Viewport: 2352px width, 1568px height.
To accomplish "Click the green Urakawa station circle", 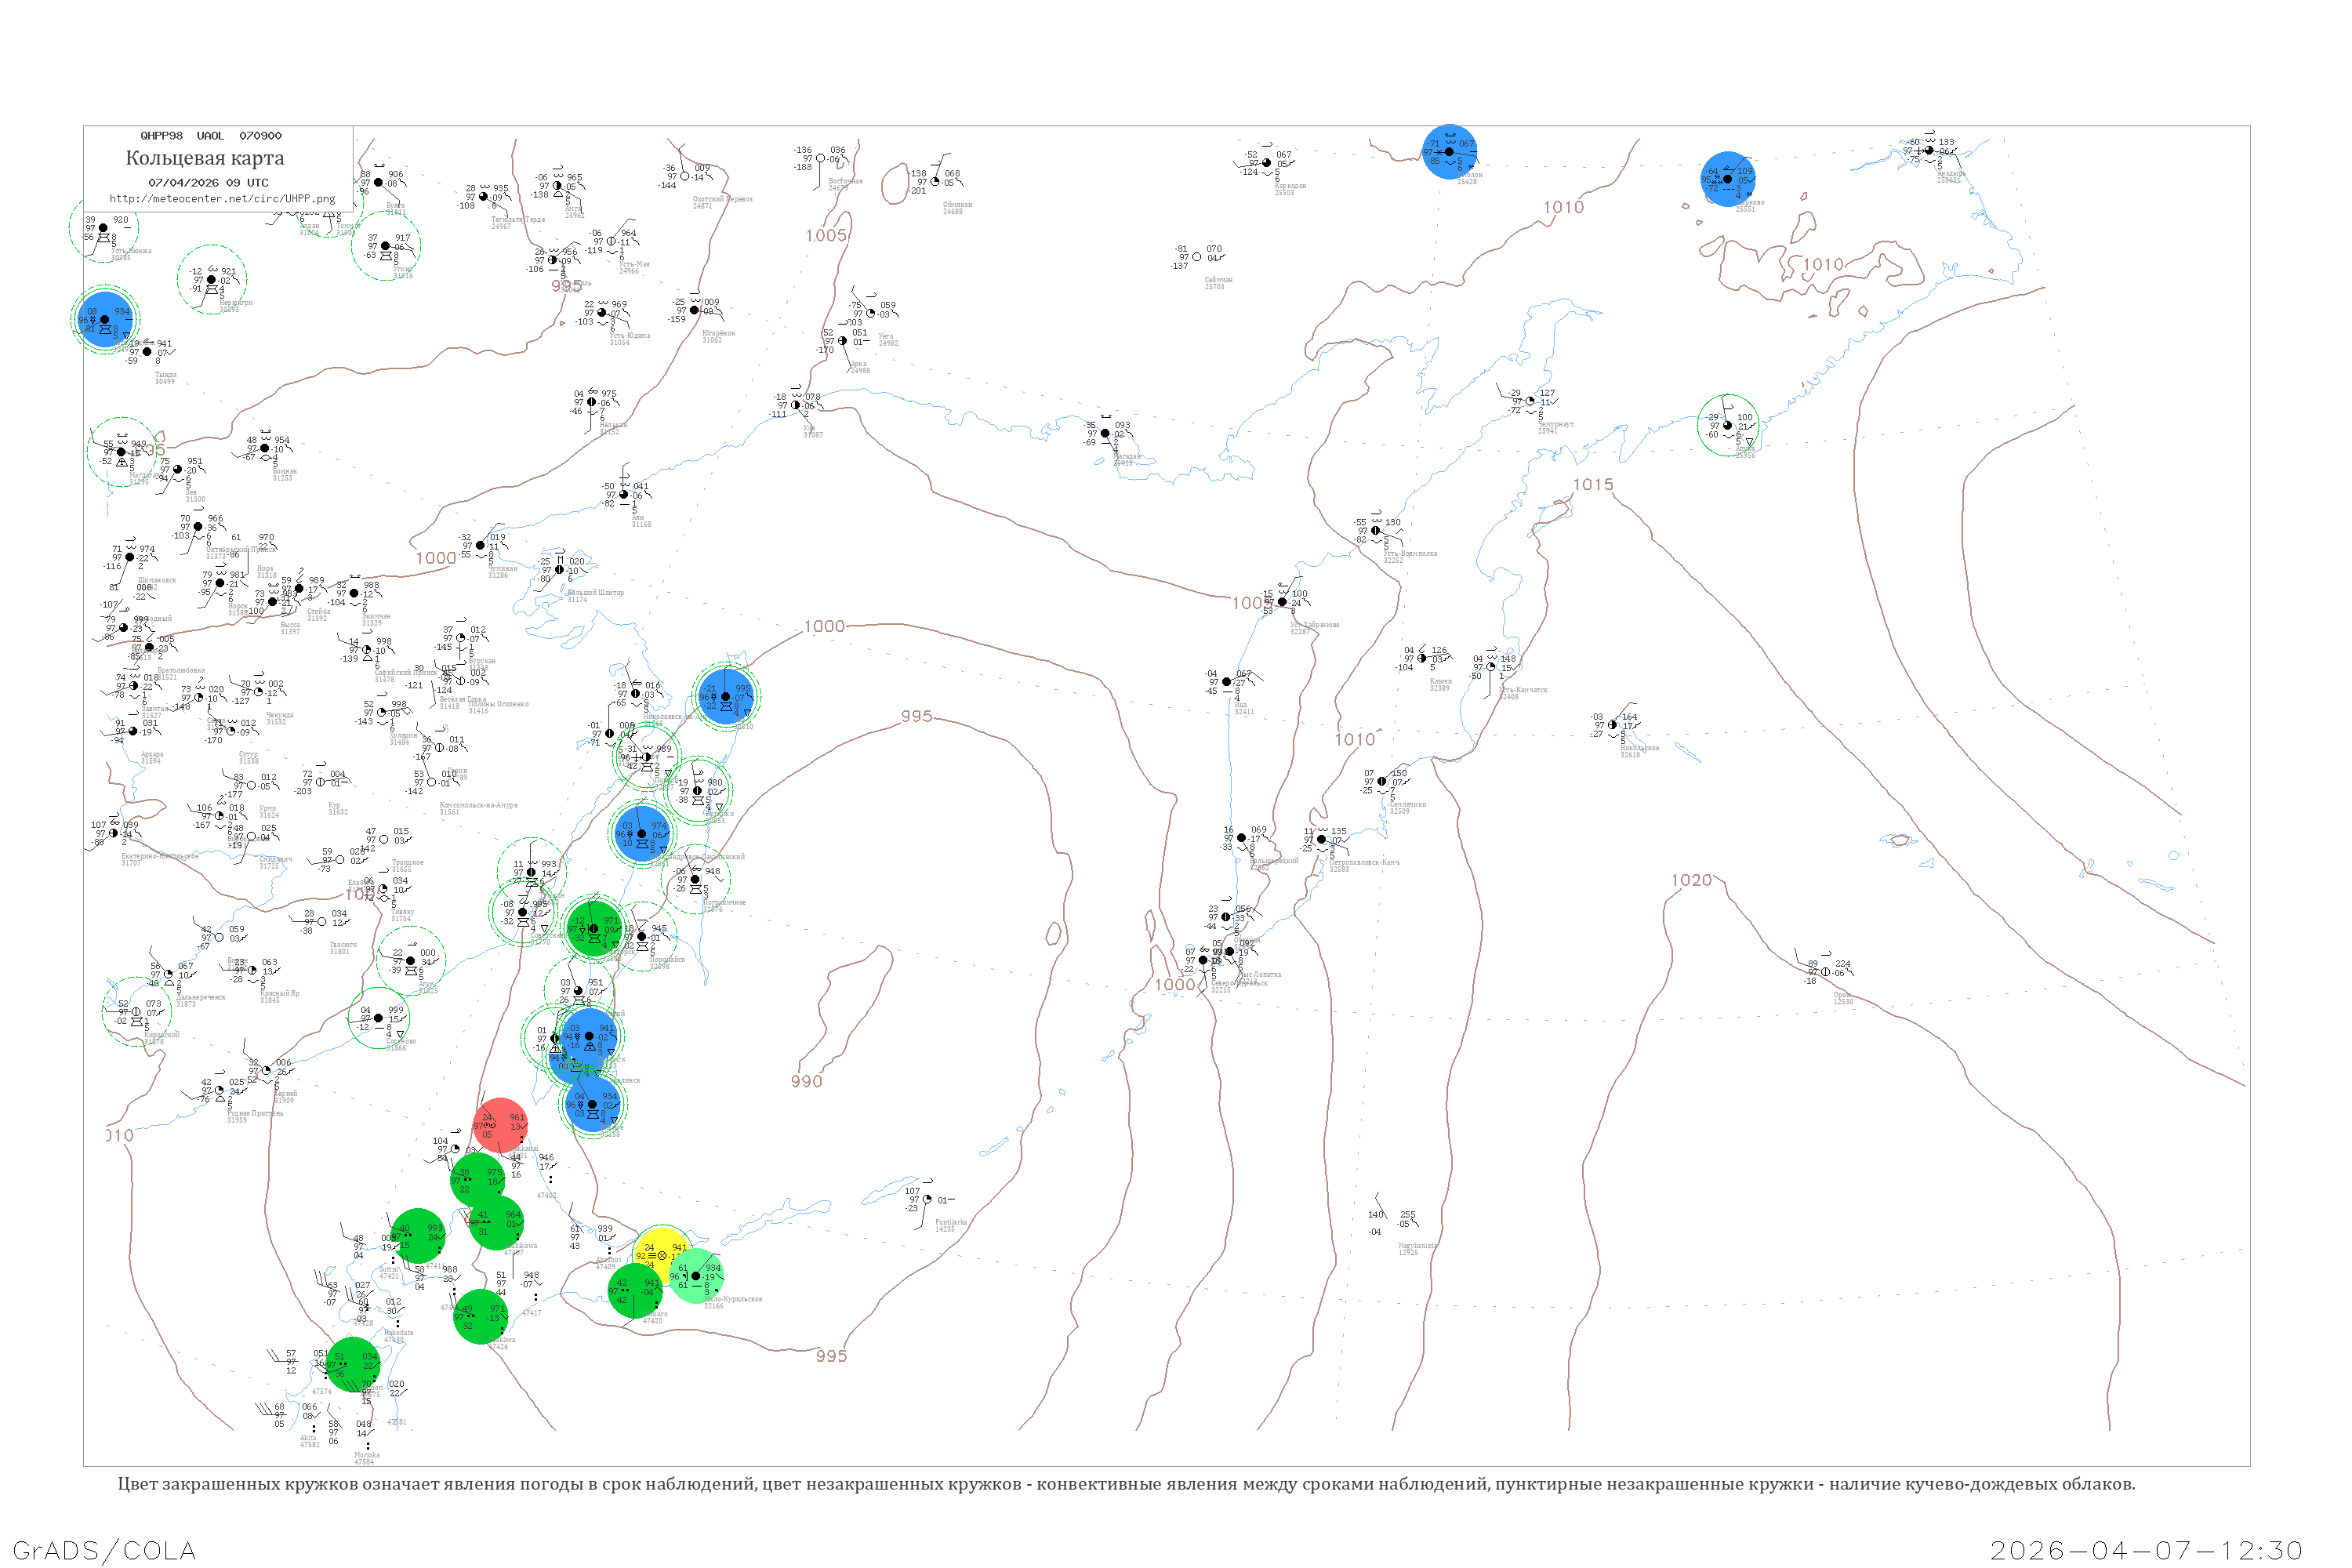I will 480,1316.
